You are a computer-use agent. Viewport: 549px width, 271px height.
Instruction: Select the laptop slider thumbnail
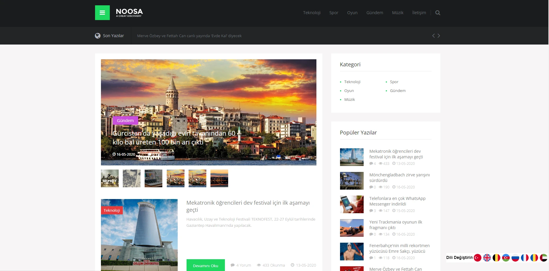(x=153, y=178)
